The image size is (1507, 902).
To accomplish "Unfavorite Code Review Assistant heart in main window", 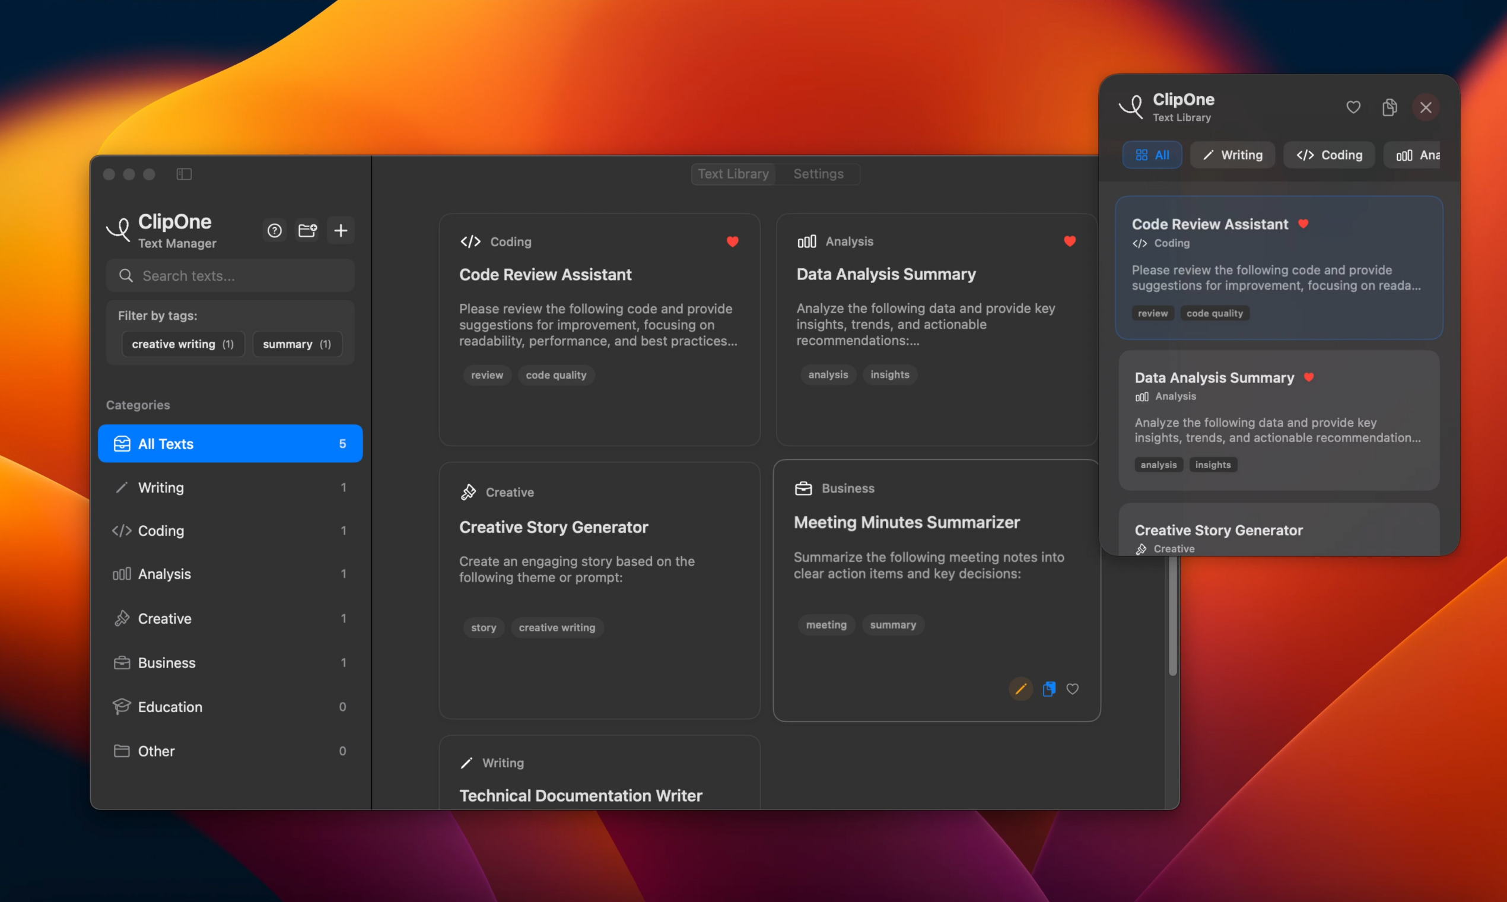I will tap(732, 242).
